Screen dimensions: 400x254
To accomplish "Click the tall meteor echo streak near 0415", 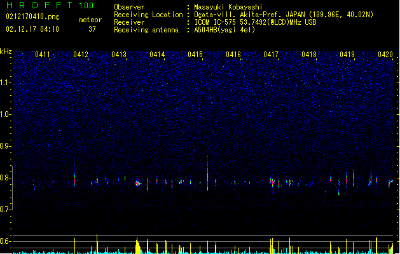I will point(208,173).
